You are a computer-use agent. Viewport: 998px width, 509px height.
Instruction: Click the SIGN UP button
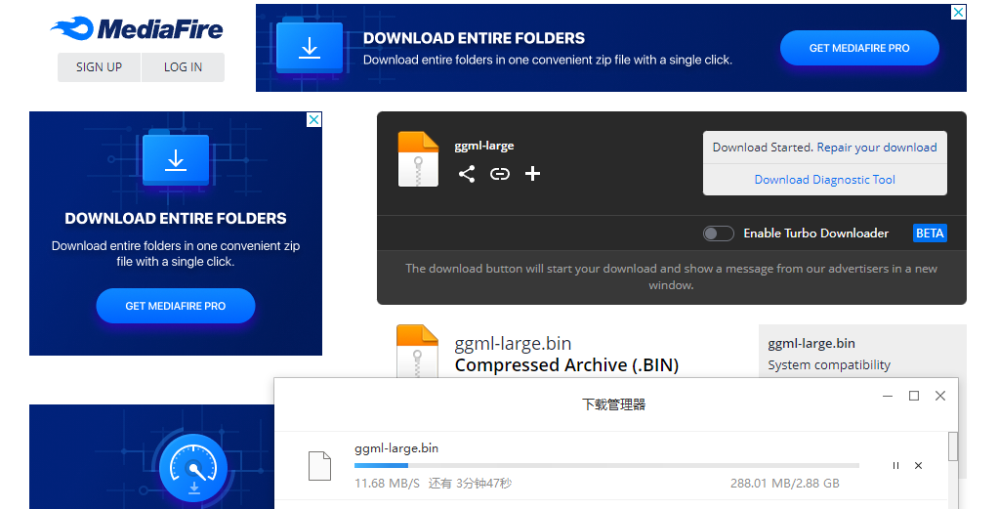99,67
